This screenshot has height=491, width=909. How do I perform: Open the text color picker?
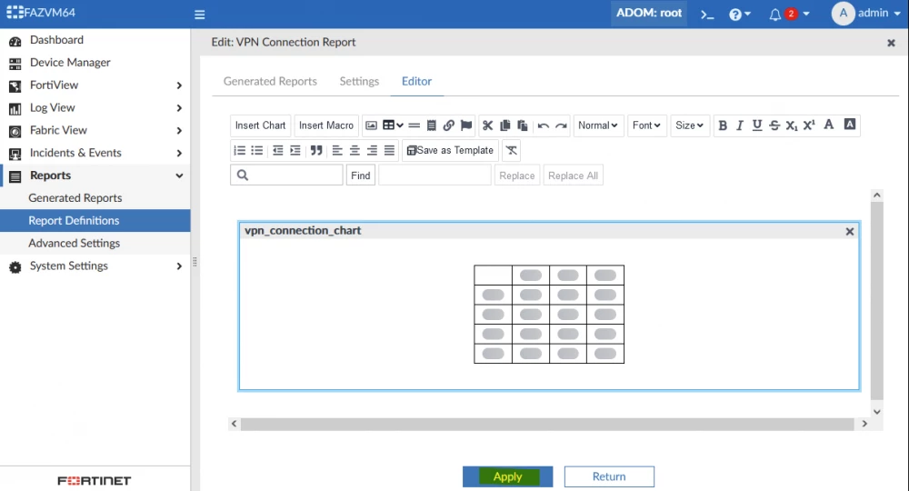[x=829, y=125]
